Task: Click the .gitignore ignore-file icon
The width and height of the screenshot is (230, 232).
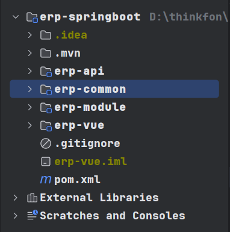Action: click(46, 143)
